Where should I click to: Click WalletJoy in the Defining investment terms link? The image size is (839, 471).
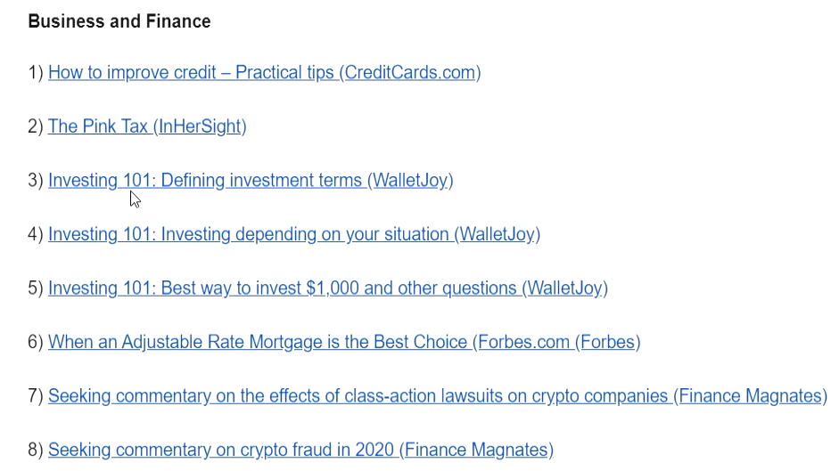pos(410,181)
